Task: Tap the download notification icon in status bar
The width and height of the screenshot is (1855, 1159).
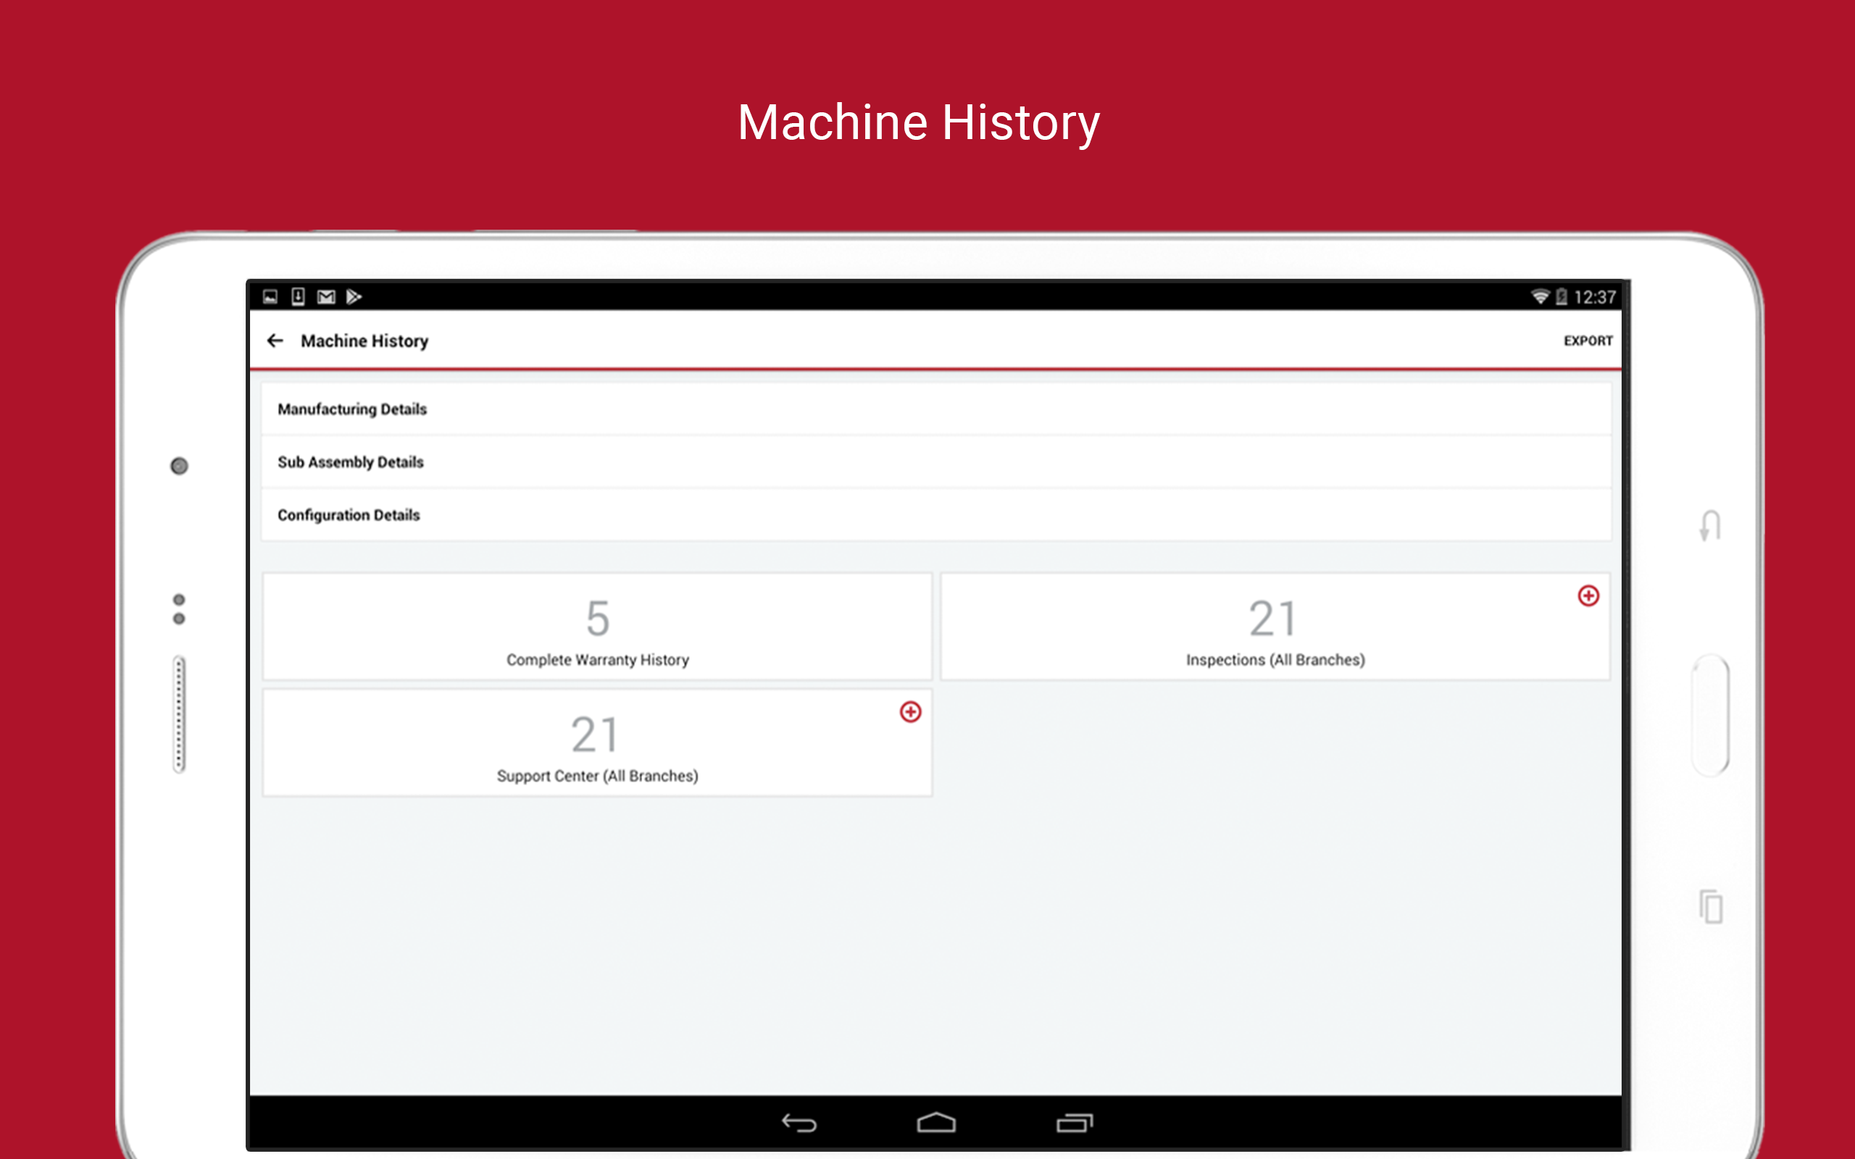Action: (299, 297)
